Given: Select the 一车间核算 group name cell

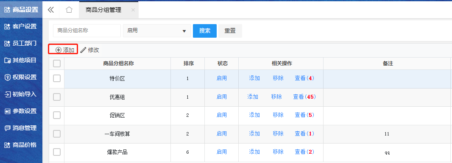Looking at the screenshot, I should point(117,134).
